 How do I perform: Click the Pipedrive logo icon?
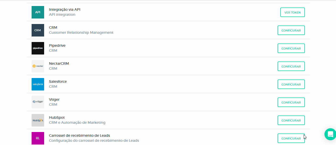38,48
